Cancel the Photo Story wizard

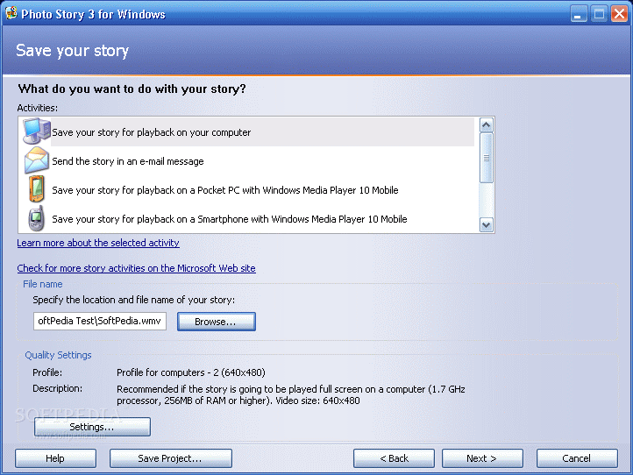pyautogui.click(x=577, y=458)
